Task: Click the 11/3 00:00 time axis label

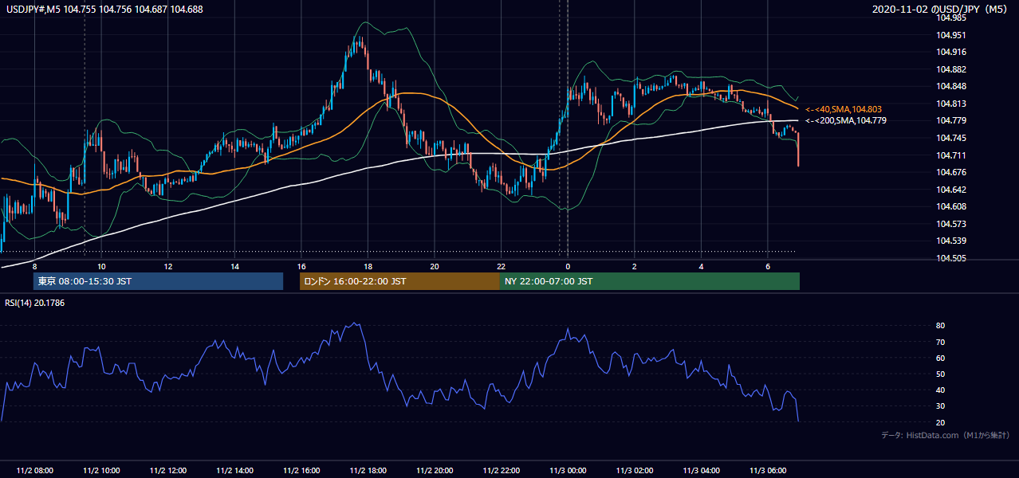Action: pyautogui.click(x=568, y=471)
